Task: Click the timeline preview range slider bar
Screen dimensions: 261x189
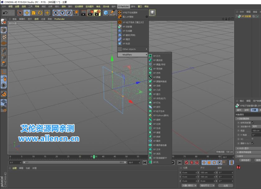Action: click(x=74, y=162)
